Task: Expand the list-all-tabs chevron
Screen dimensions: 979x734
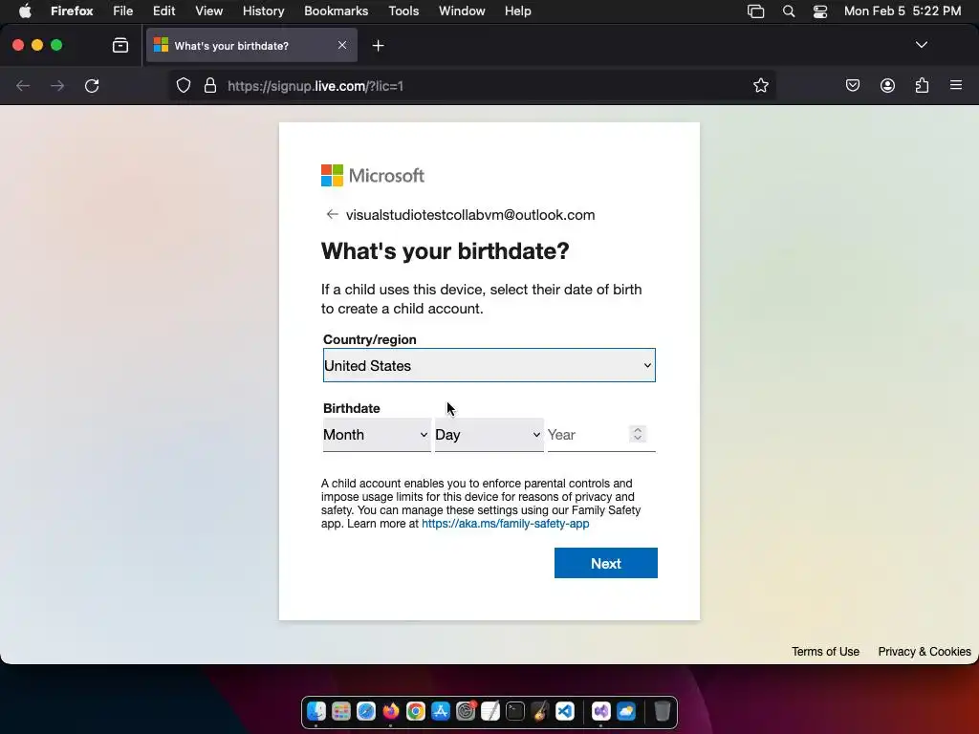Action: 921,45
